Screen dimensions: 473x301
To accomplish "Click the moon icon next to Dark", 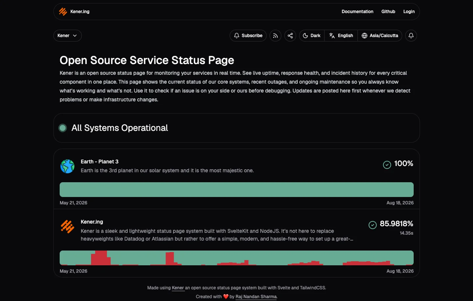I will pyautogui.click(x=305, y=35).
